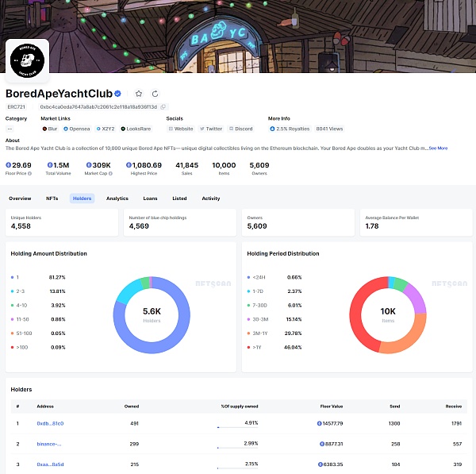Toggle the '11-50' legend item
Image resolution: width=476 pixels, height=474 pixels.
coord(38,319)
